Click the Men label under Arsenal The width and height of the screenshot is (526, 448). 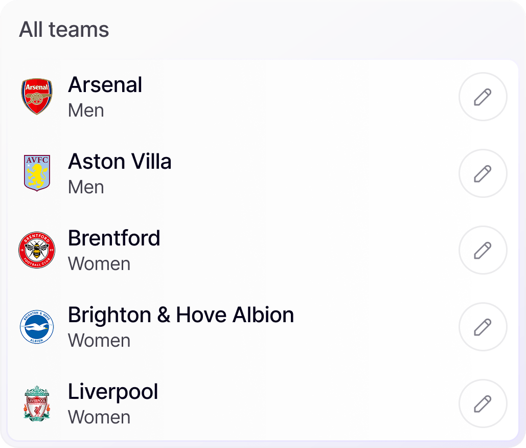tap(86, 110)
